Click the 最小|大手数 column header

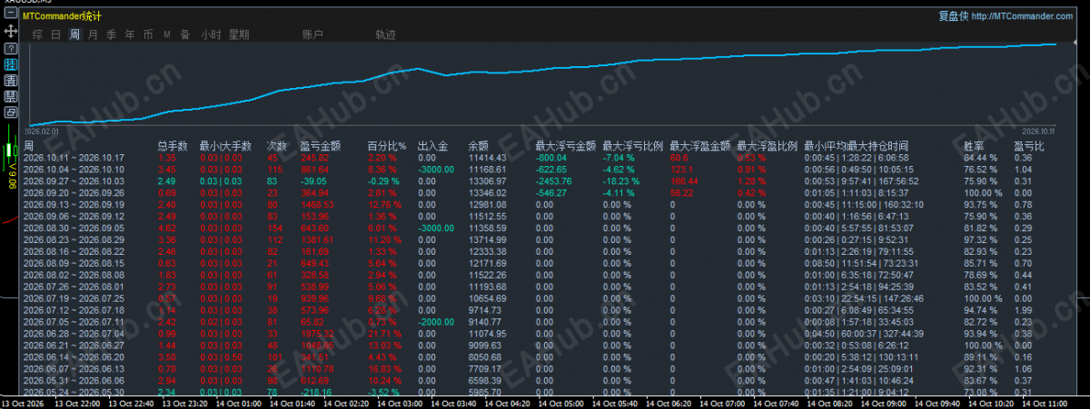tap(225, 145)
